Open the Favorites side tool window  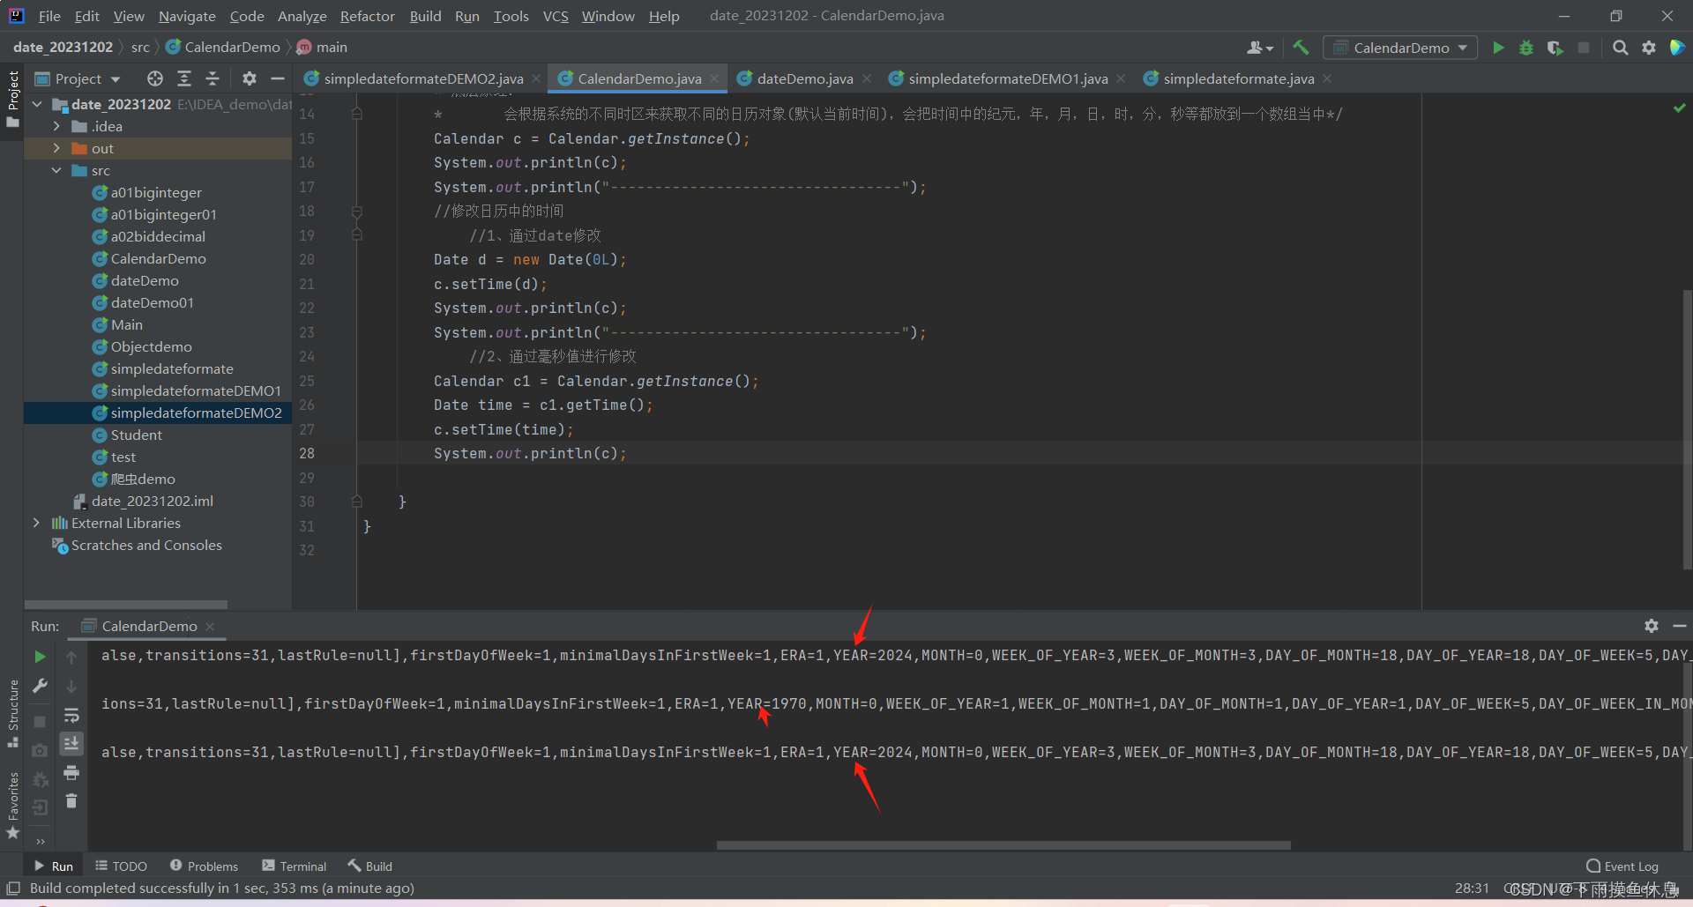(x=12, y=805)
